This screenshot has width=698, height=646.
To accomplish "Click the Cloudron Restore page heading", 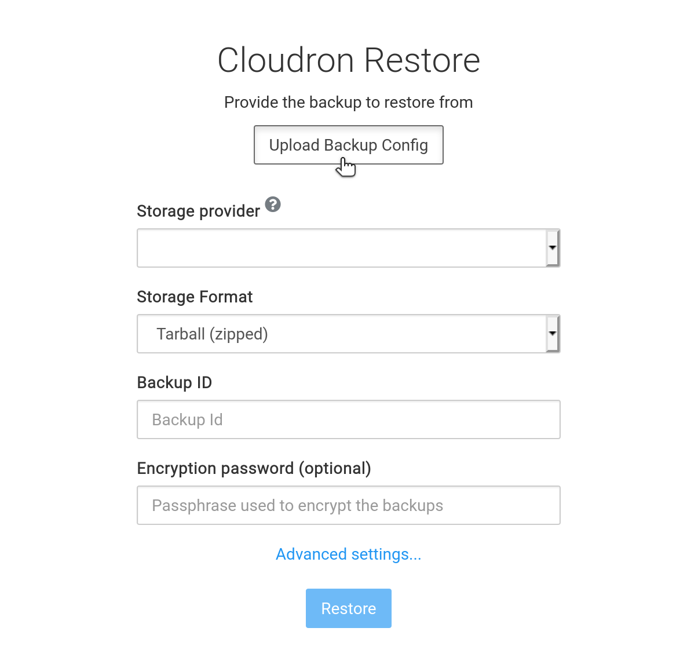I will click(349, 60).
